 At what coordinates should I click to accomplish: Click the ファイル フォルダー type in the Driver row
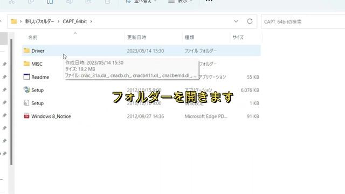(x=201, y=51)
